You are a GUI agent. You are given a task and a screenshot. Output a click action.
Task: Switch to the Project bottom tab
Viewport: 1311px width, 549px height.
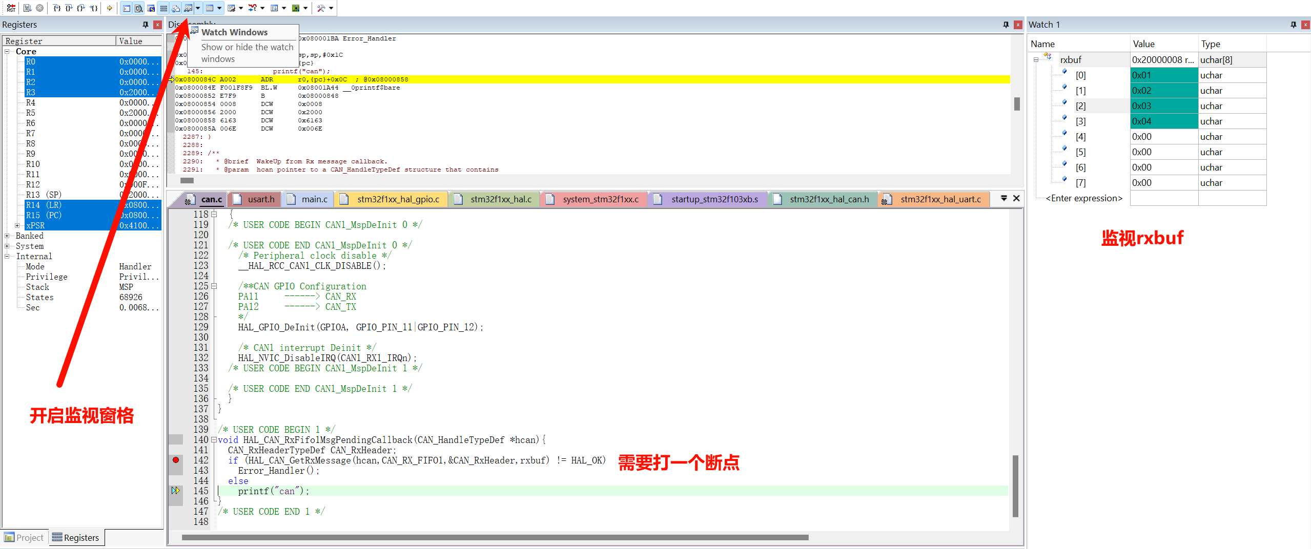pyautogui.click(x=24, y=537)
